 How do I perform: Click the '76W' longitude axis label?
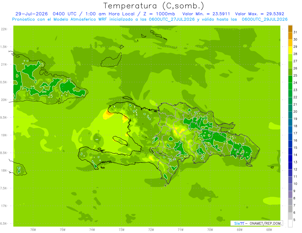33,229
